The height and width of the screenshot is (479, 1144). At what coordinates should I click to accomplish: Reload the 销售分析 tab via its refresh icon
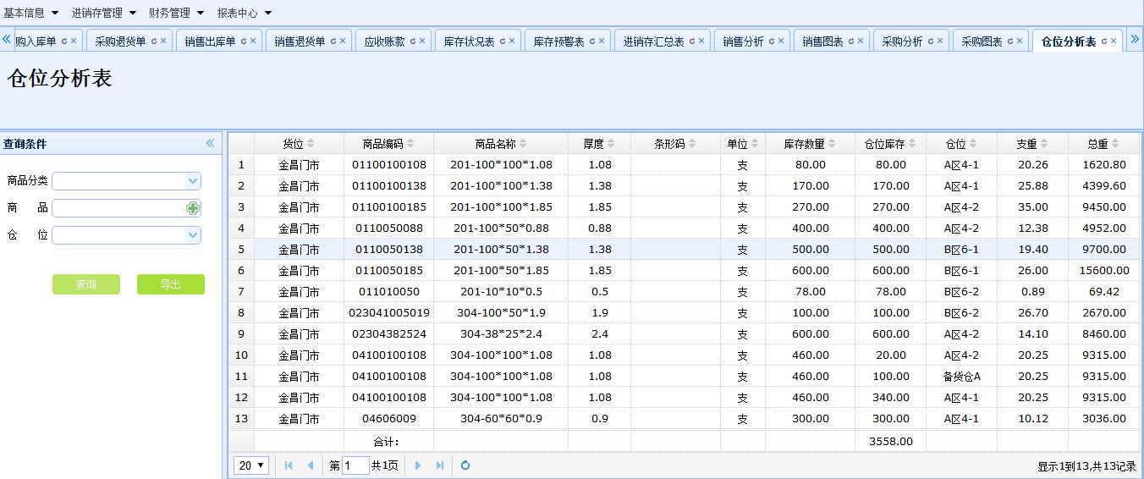pos(772,41)
